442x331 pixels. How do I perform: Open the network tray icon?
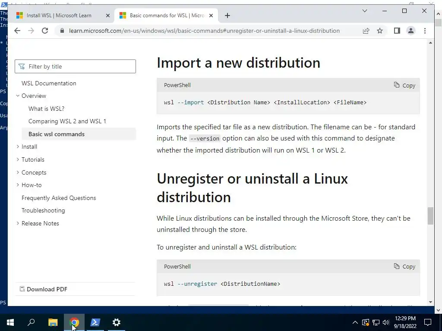pyautogui.click(x=376, y=322)
